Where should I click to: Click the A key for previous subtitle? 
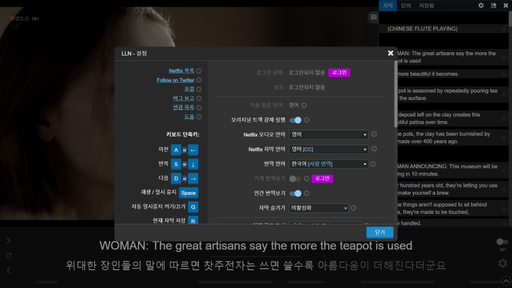[176, 150]
